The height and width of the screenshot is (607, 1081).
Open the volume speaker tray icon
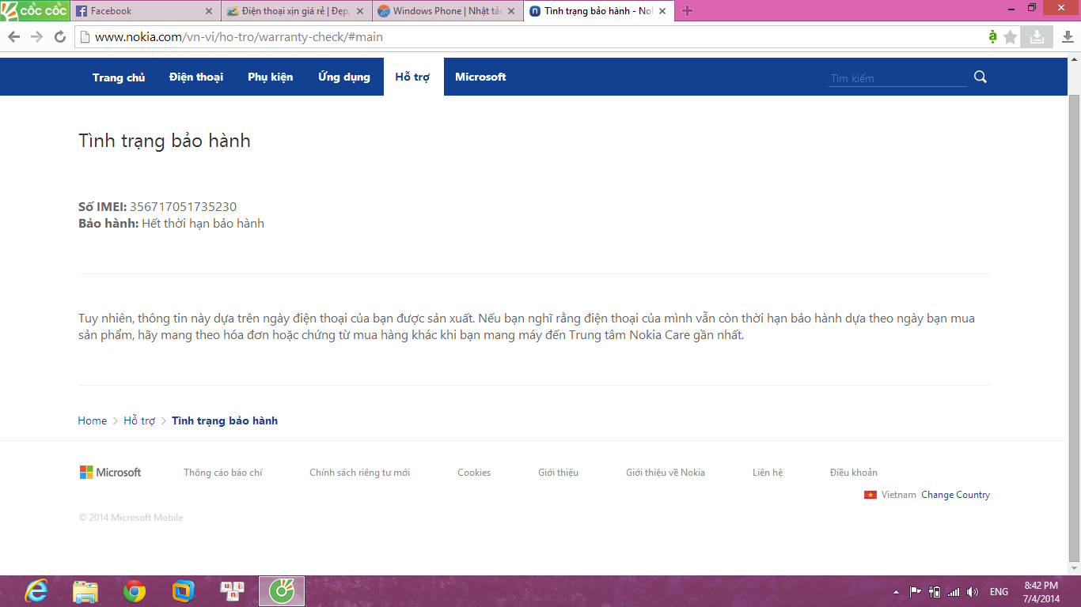coord(973,591)
